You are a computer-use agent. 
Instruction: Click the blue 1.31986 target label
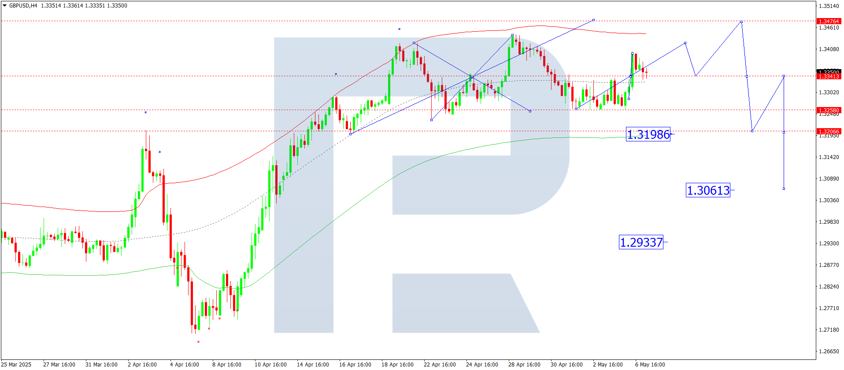(x=648, y=134)
